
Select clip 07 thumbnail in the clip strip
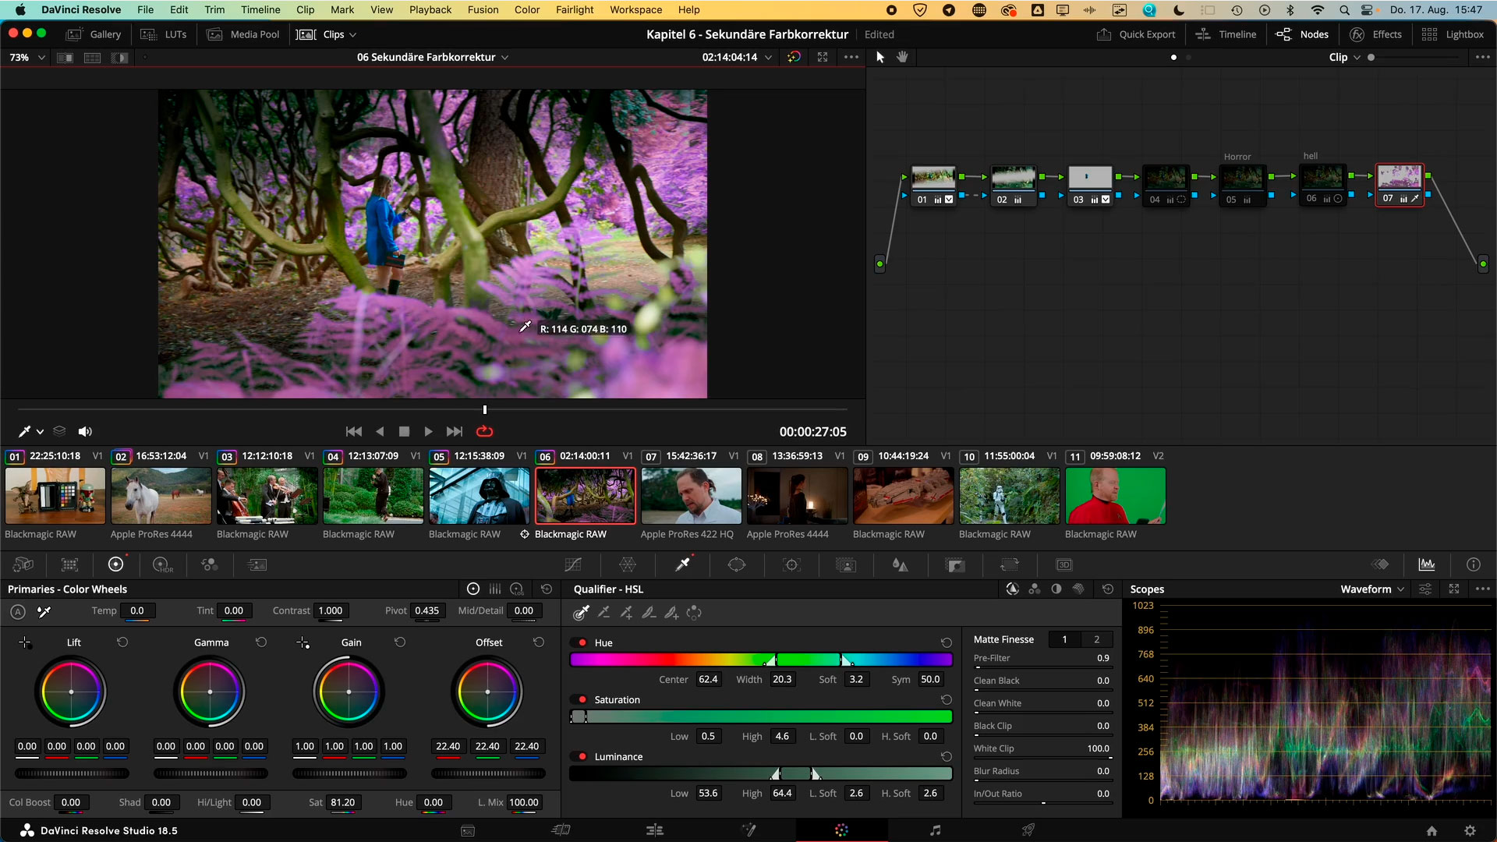pos(691,496)
